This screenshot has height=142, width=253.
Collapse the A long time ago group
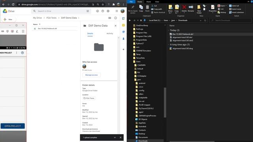169,45
